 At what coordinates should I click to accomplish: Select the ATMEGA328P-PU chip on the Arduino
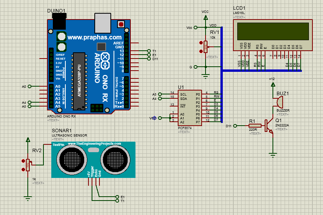coord(79,81)
